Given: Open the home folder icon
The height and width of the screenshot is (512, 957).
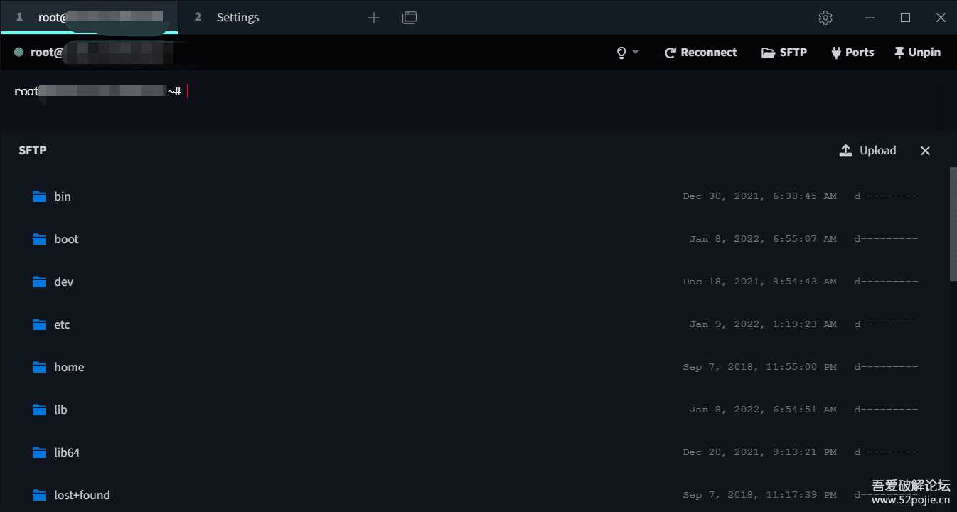Looking at the screenshot, I should click(39, 367).
